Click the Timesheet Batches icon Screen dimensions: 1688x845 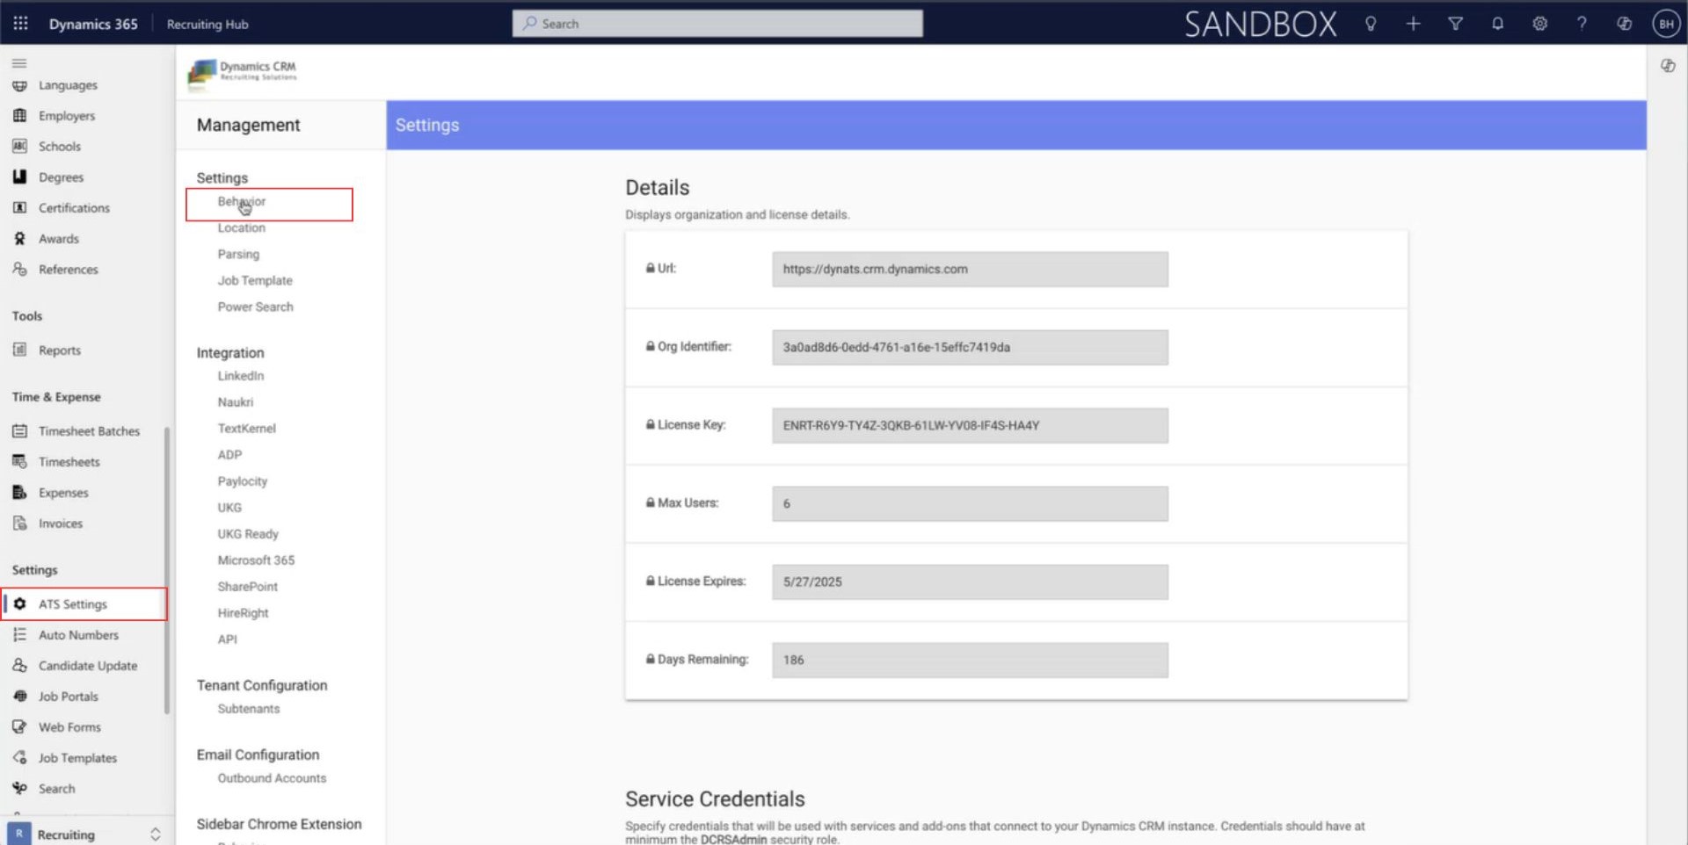coord(19,431)
